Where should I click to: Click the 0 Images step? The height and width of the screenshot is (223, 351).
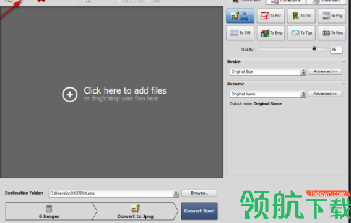(x=50, y=211)
